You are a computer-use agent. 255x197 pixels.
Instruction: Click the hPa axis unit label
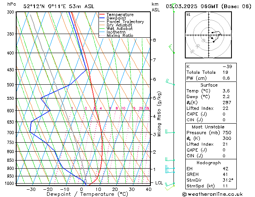pyautogui.click(x=11, y=4)
